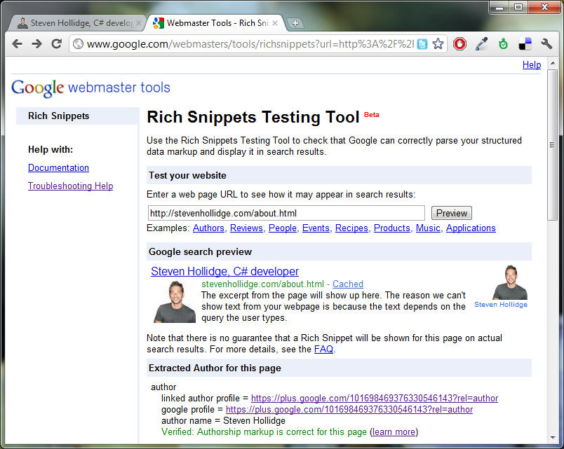Open the red stop-hand AdBlock extension
This screenshot has width=564, height=449.
(459, 44)
